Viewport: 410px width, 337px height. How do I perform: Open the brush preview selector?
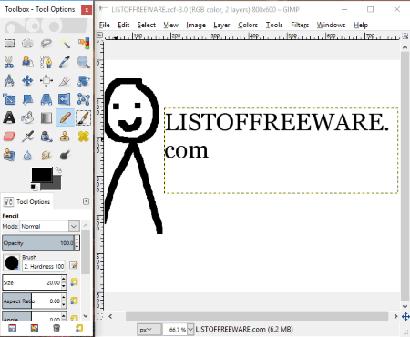pos(12,262)
